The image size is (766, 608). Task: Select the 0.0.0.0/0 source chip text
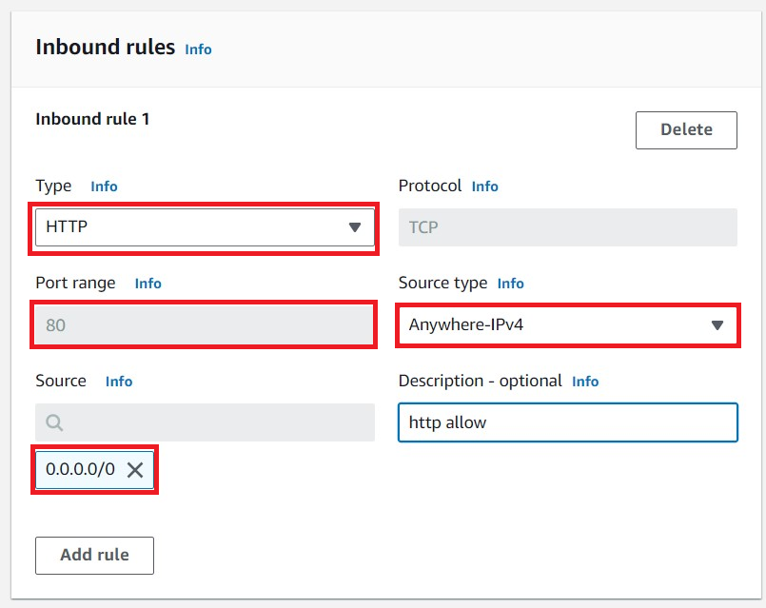click(80, 469)
